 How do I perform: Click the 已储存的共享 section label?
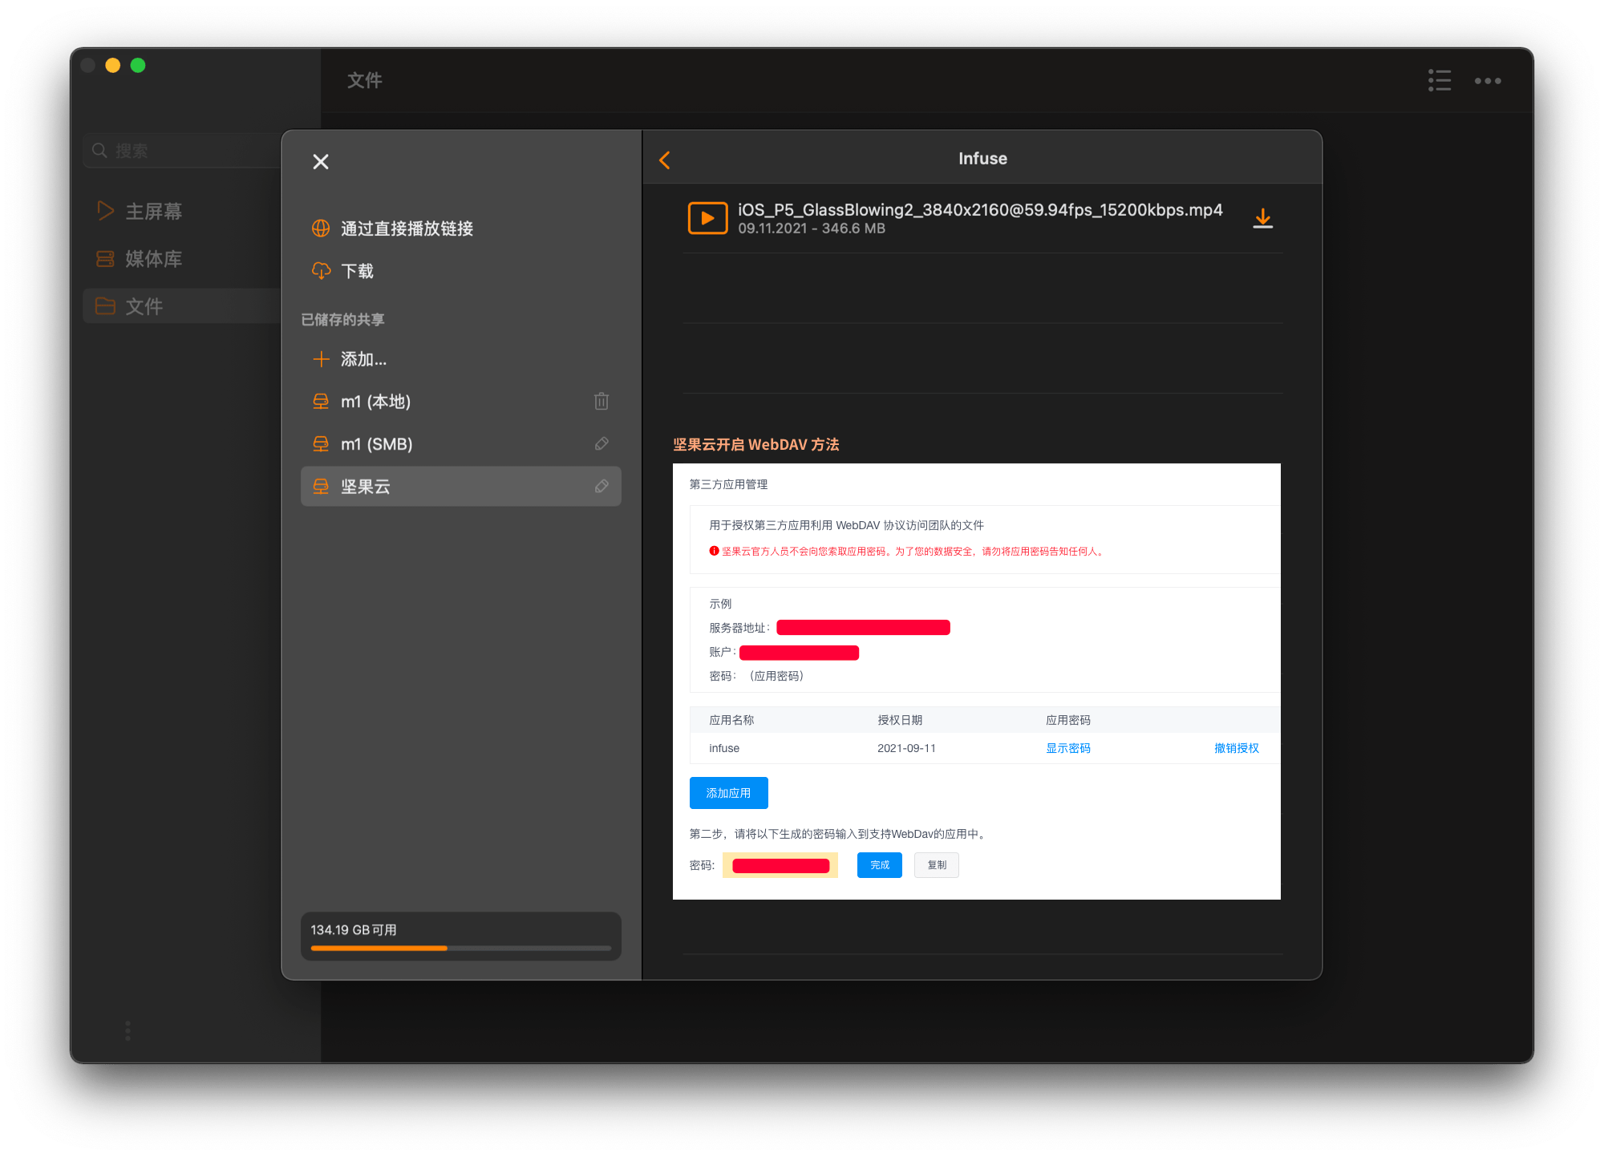[342, 320]
